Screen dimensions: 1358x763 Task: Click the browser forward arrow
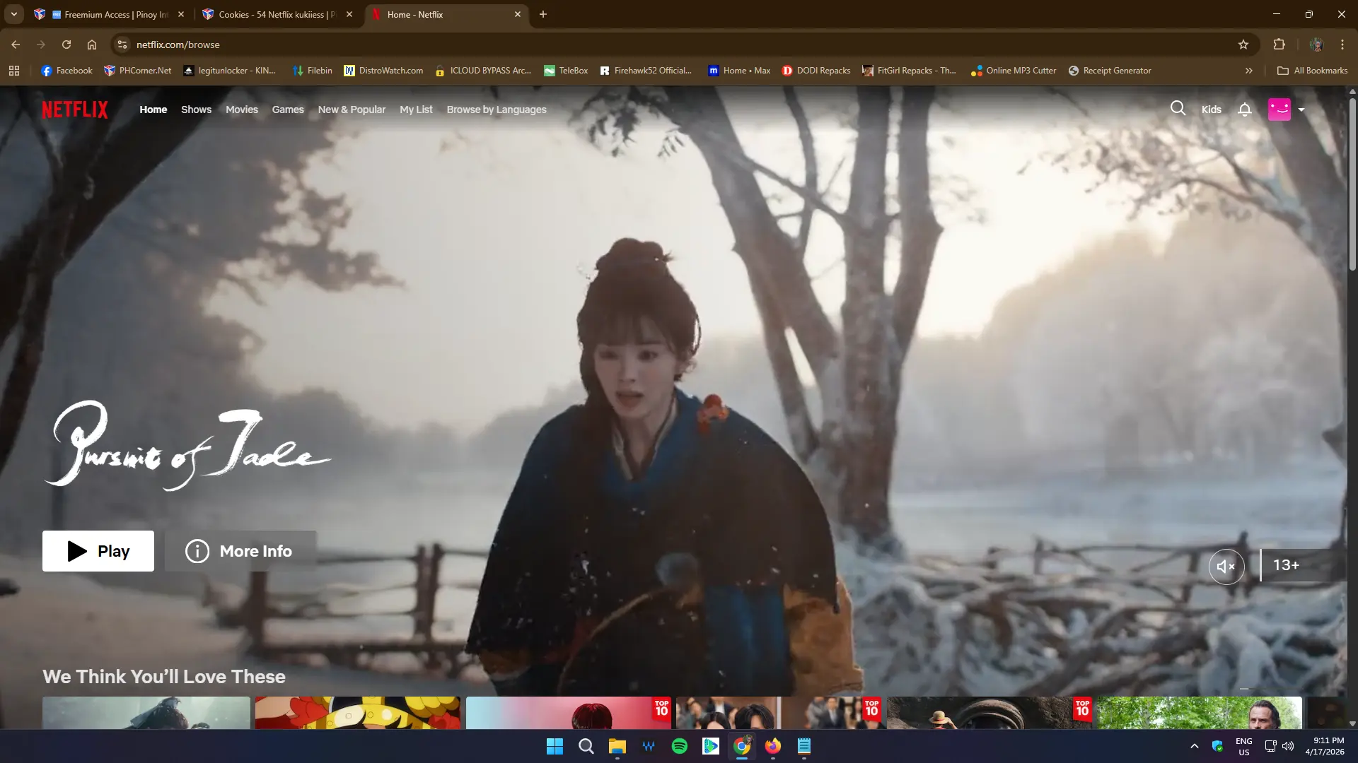click(41, 45)
